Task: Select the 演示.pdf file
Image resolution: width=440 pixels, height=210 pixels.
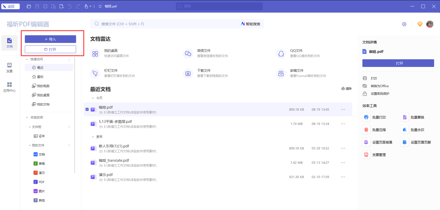Action: [x=218, y=177]
